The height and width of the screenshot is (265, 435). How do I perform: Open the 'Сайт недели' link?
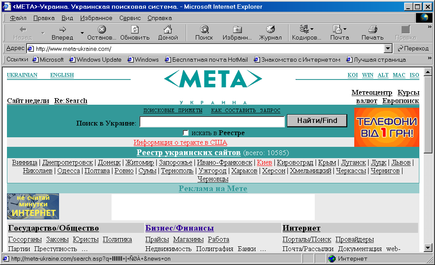28,101
